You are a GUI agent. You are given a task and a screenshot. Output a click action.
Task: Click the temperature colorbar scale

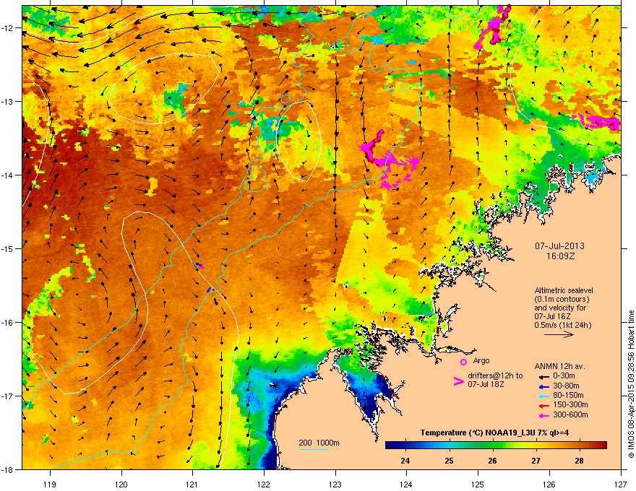click(x=496, y=446)
